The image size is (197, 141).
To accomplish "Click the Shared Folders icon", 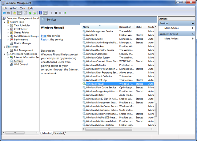I will (12, 33).
